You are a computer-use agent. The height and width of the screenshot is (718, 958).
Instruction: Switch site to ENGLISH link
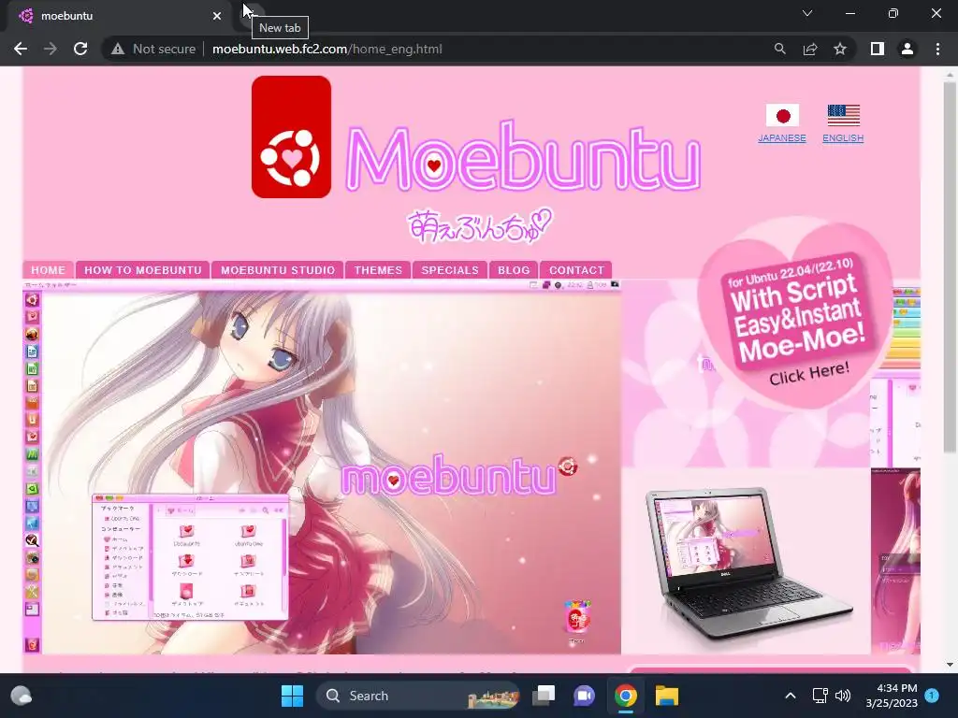pyautogui.click(x=843, y=138)
